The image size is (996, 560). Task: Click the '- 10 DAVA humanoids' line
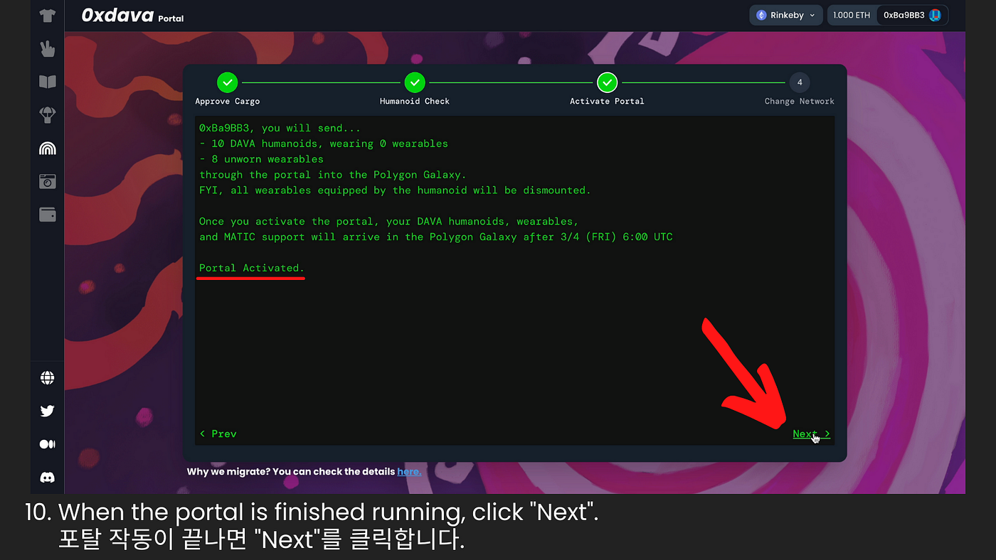coord(324,144)
